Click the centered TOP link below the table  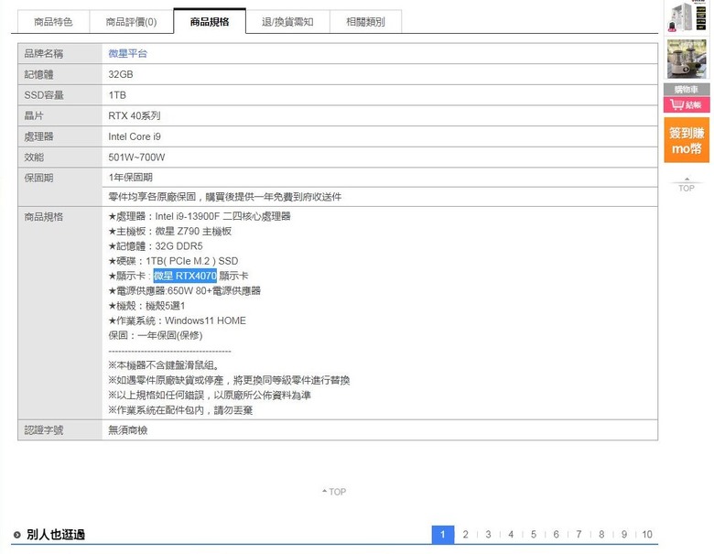(x=334, y=492)
